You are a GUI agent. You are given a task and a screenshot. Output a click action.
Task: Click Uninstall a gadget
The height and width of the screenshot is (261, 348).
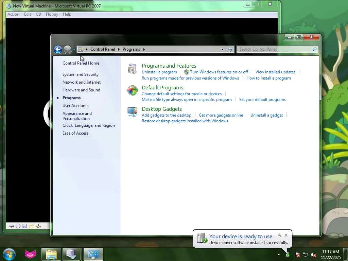point(266,115)
